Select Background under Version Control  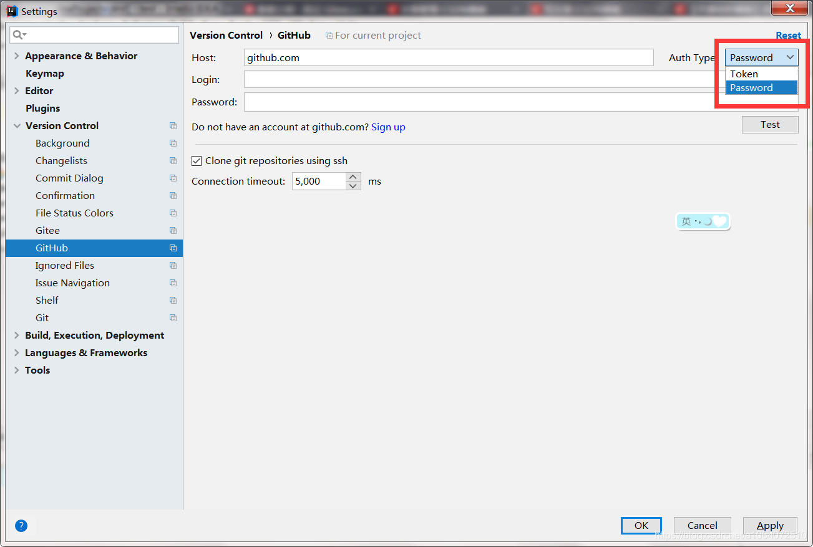(62, 143)
